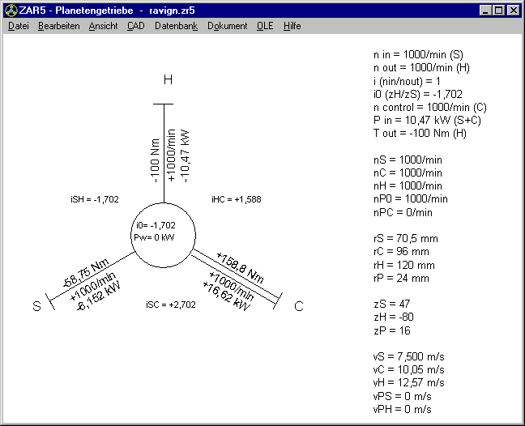Click the iHC = +1,588 ratio label
525x426 pixels.
pos(236,199)
